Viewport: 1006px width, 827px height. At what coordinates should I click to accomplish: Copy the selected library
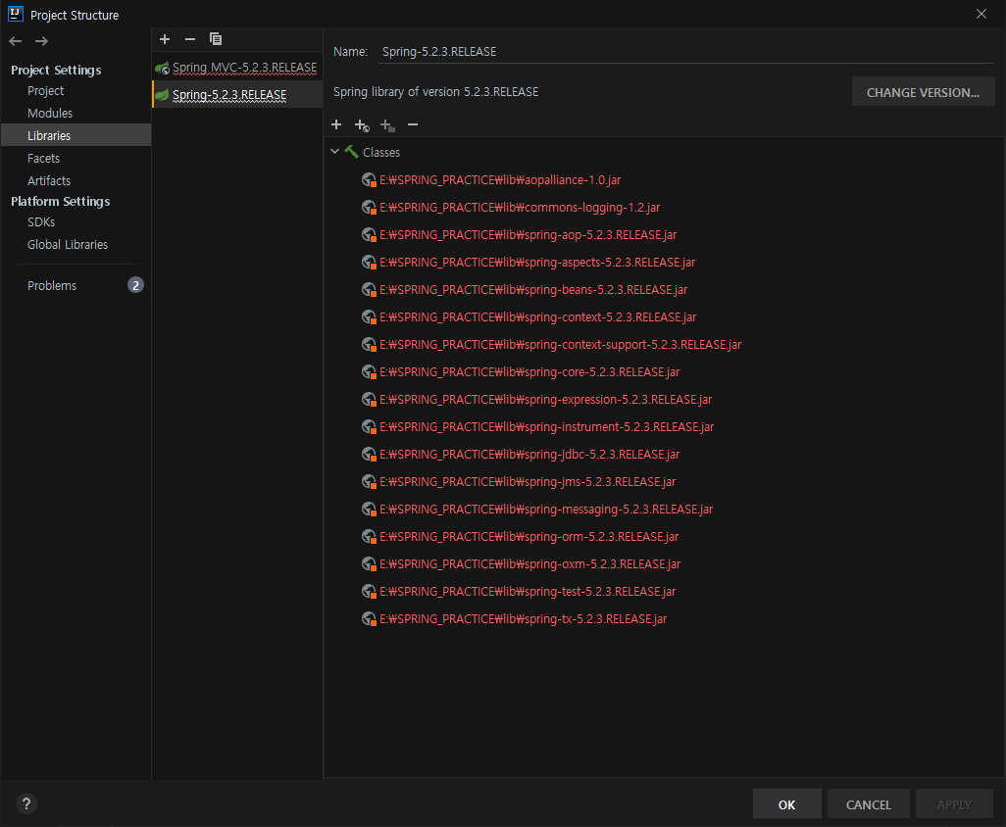[x=216, y=39]
